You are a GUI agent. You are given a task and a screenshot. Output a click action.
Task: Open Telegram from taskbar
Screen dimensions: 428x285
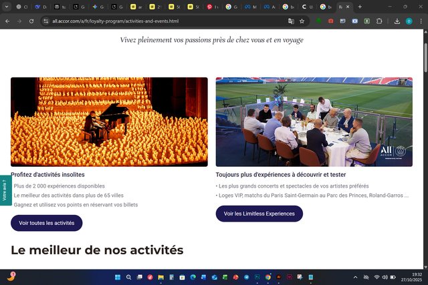pyautogui.click(x=247, y=277)
